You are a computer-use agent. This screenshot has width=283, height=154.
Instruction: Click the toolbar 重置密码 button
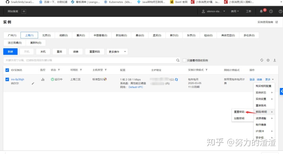point(95,52)
